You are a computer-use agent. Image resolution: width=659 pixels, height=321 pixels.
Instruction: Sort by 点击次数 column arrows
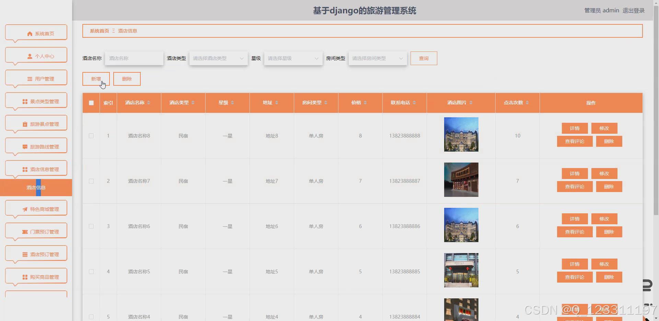[527, 103]
